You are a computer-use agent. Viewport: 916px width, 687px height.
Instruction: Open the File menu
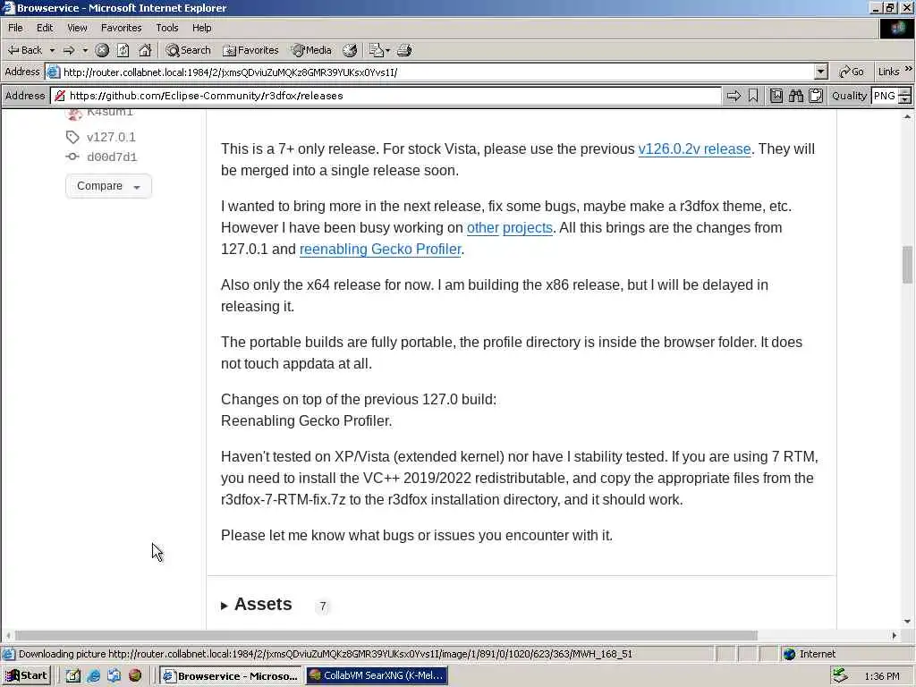(15, 28)
